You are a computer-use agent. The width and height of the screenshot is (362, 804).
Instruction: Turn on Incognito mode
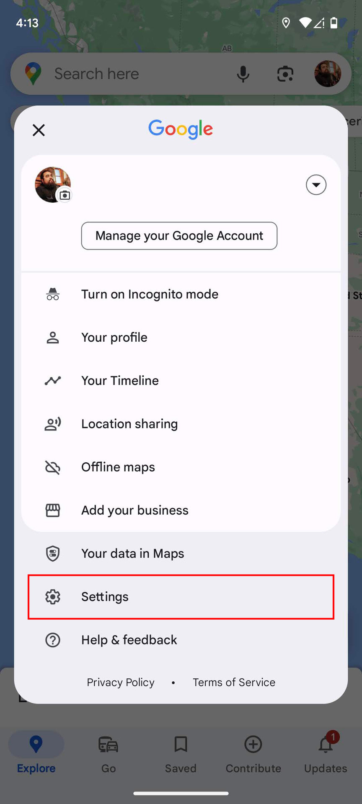pos(150,294)
